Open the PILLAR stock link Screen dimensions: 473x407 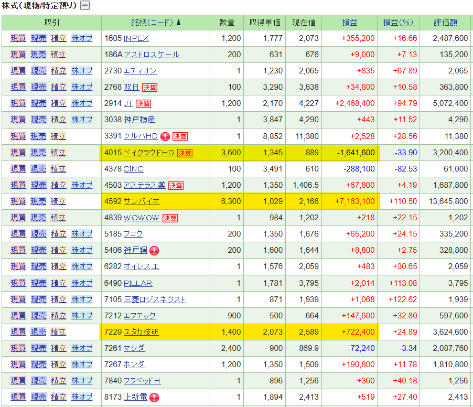point(138,283)
